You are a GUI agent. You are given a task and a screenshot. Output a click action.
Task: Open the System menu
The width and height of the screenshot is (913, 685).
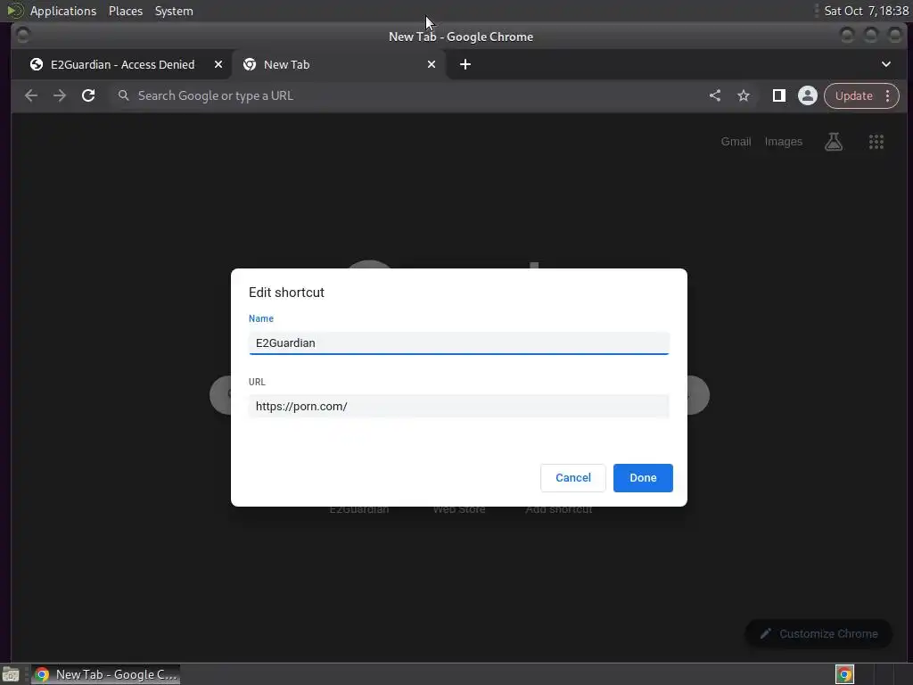(174, 11)
